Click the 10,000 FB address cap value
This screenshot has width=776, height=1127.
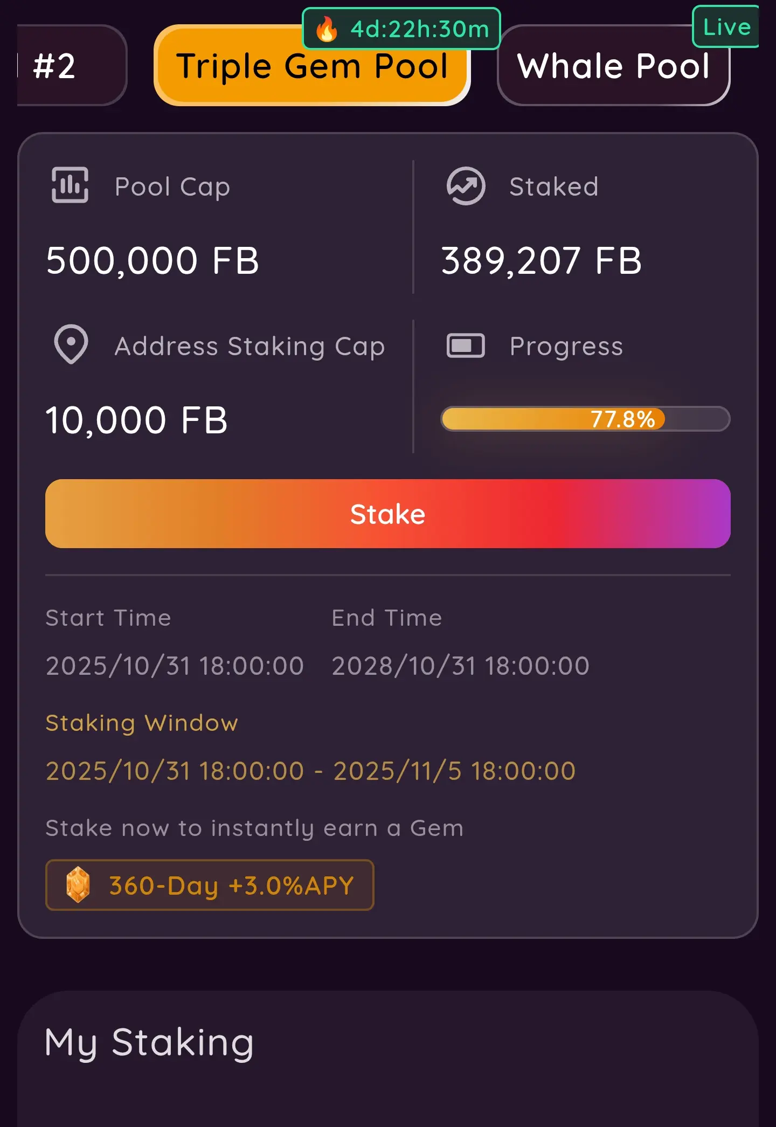pyautogui.click(x=137, y=420)
